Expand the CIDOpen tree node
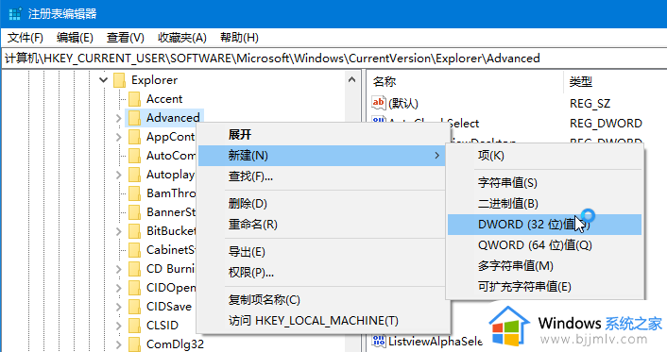Screen dimensions: 667x352 [x=119, y=288]
